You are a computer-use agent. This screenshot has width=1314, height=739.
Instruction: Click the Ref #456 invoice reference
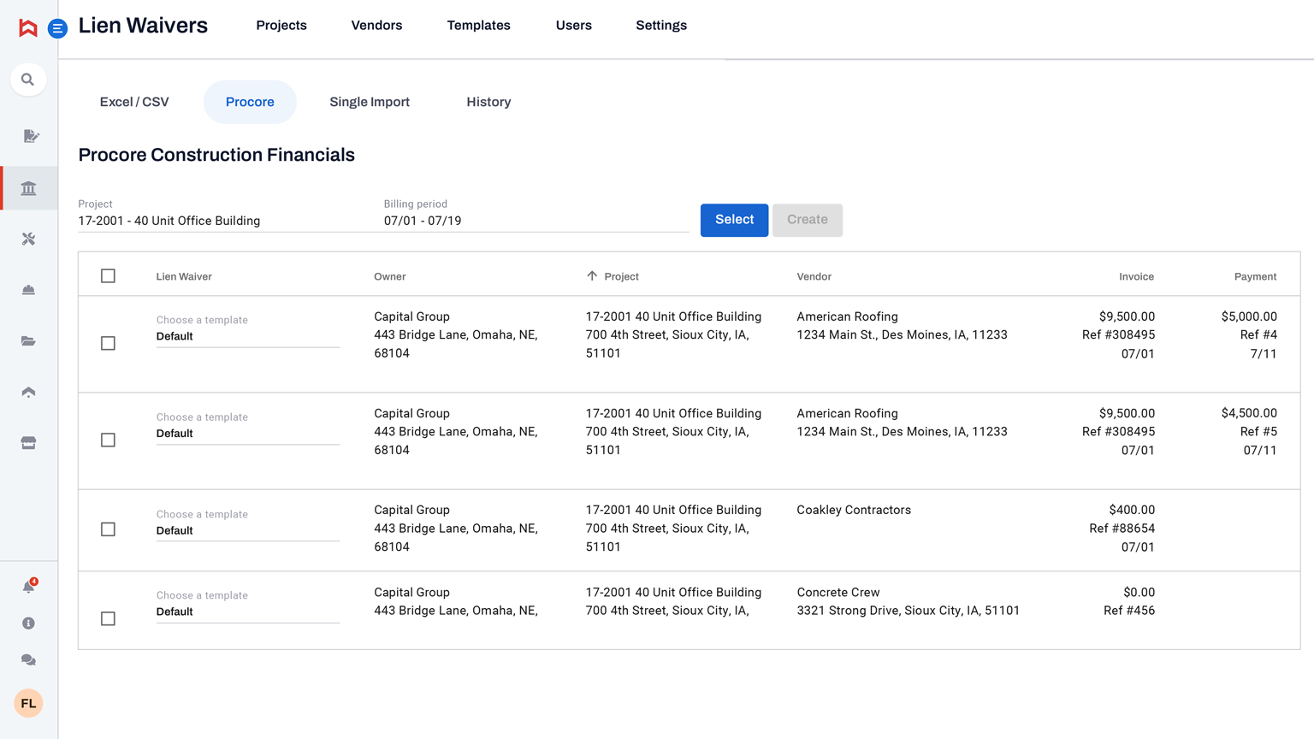1129,611
